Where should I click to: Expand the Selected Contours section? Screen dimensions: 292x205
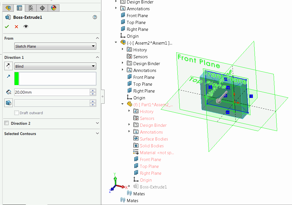pos(97,133)
